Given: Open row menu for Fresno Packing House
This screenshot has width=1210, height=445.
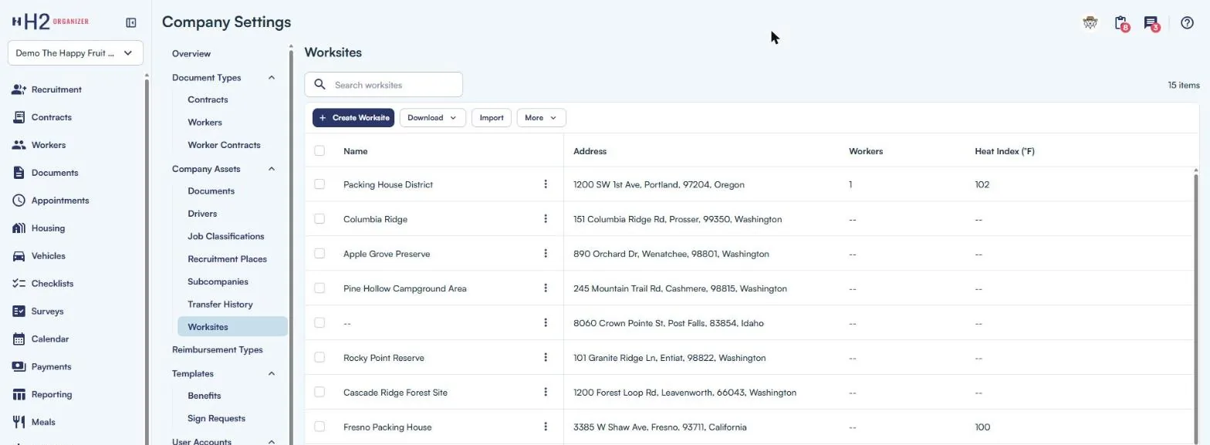Looking at the screenshot, I should tap(546, 427).
